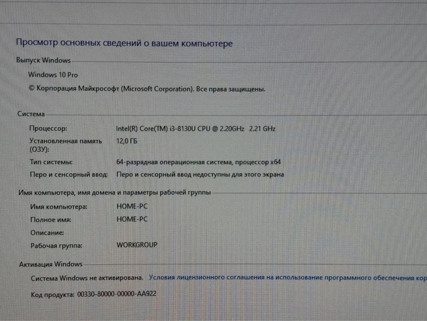
Task: Select the 'Активация Windows' section header
Action: (x=51, y=264)
